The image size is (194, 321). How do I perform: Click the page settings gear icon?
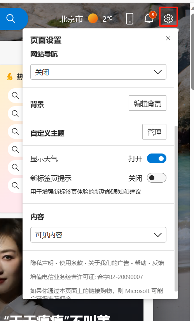(x=168, y=19)
